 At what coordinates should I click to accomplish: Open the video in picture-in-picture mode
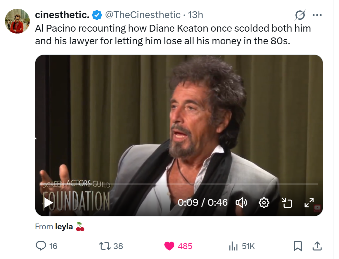point(287,203)
